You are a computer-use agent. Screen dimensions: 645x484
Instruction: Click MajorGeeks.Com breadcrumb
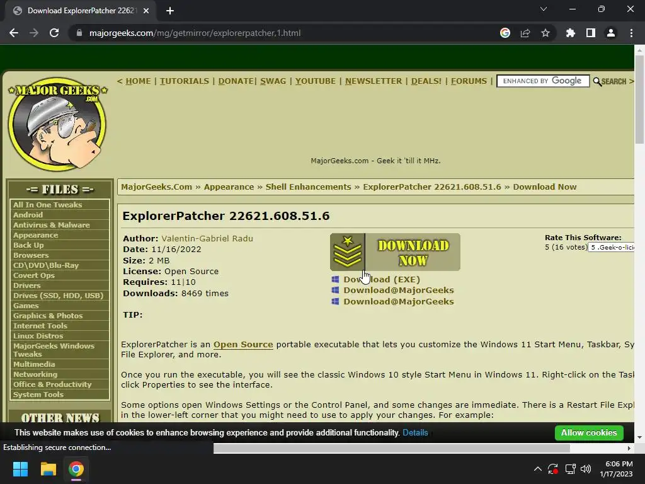click(157, 187)
